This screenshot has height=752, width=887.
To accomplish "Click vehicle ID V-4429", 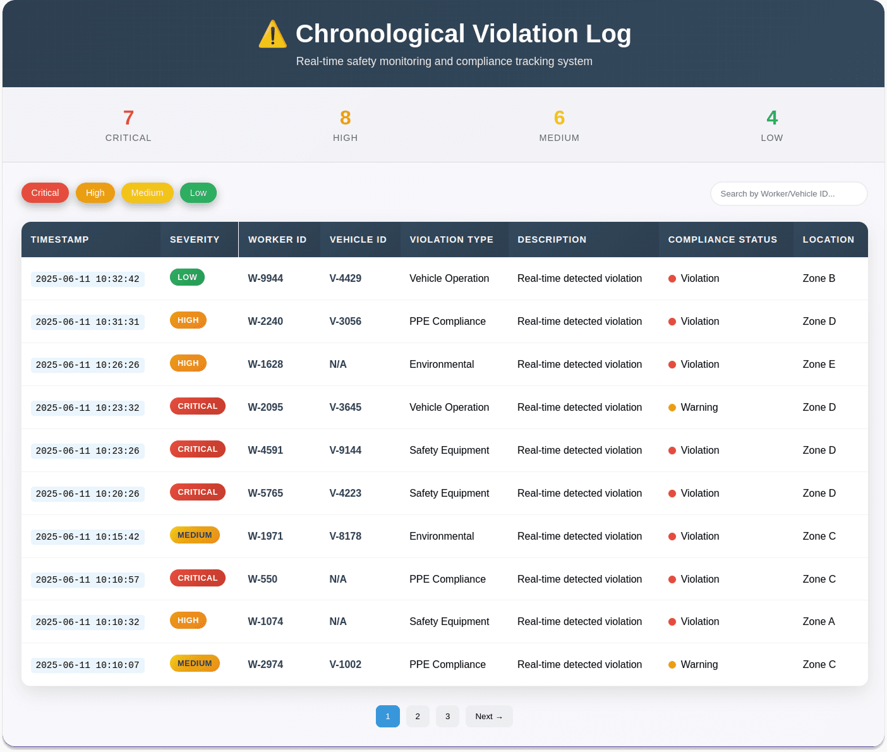I will pyautogui.click(x=346, y=279).
